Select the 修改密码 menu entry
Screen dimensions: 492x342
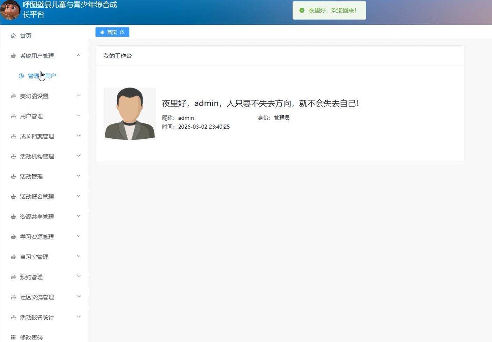tap(44, 337)
